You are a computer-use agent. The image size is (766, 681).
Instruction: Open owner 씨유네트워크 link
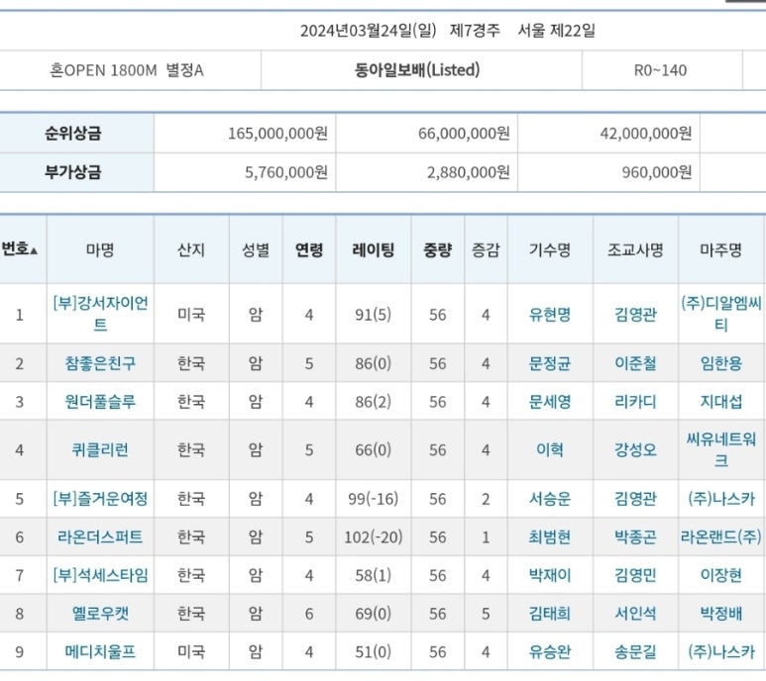pyautogui.click(x=721, y=449)
